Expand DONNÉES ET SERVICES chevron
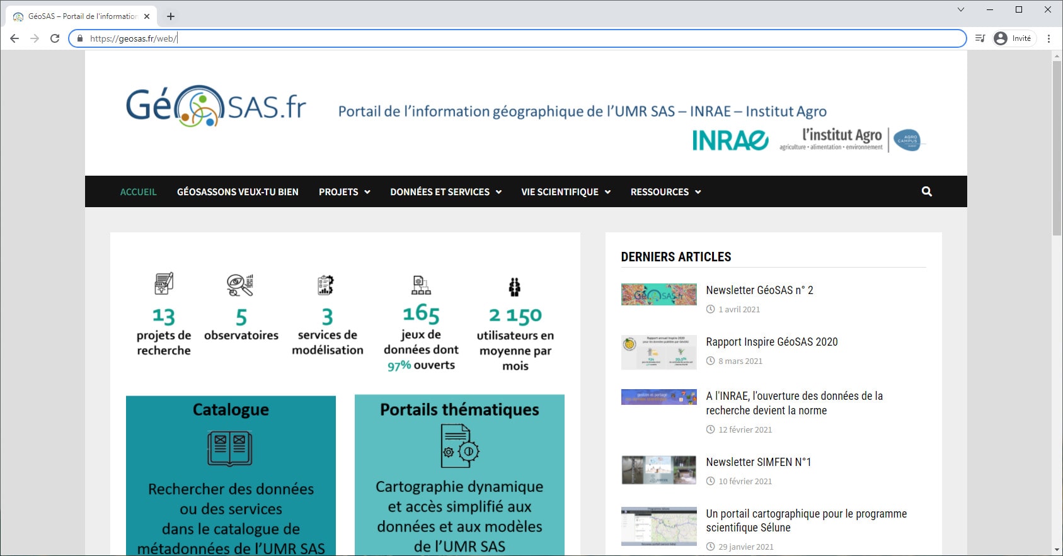Image resolution: width=1063 pixels, height=556 pixels. coord(498,192)
